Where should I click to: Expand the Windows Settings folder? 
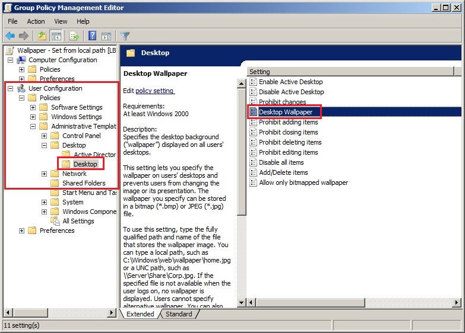33,117
